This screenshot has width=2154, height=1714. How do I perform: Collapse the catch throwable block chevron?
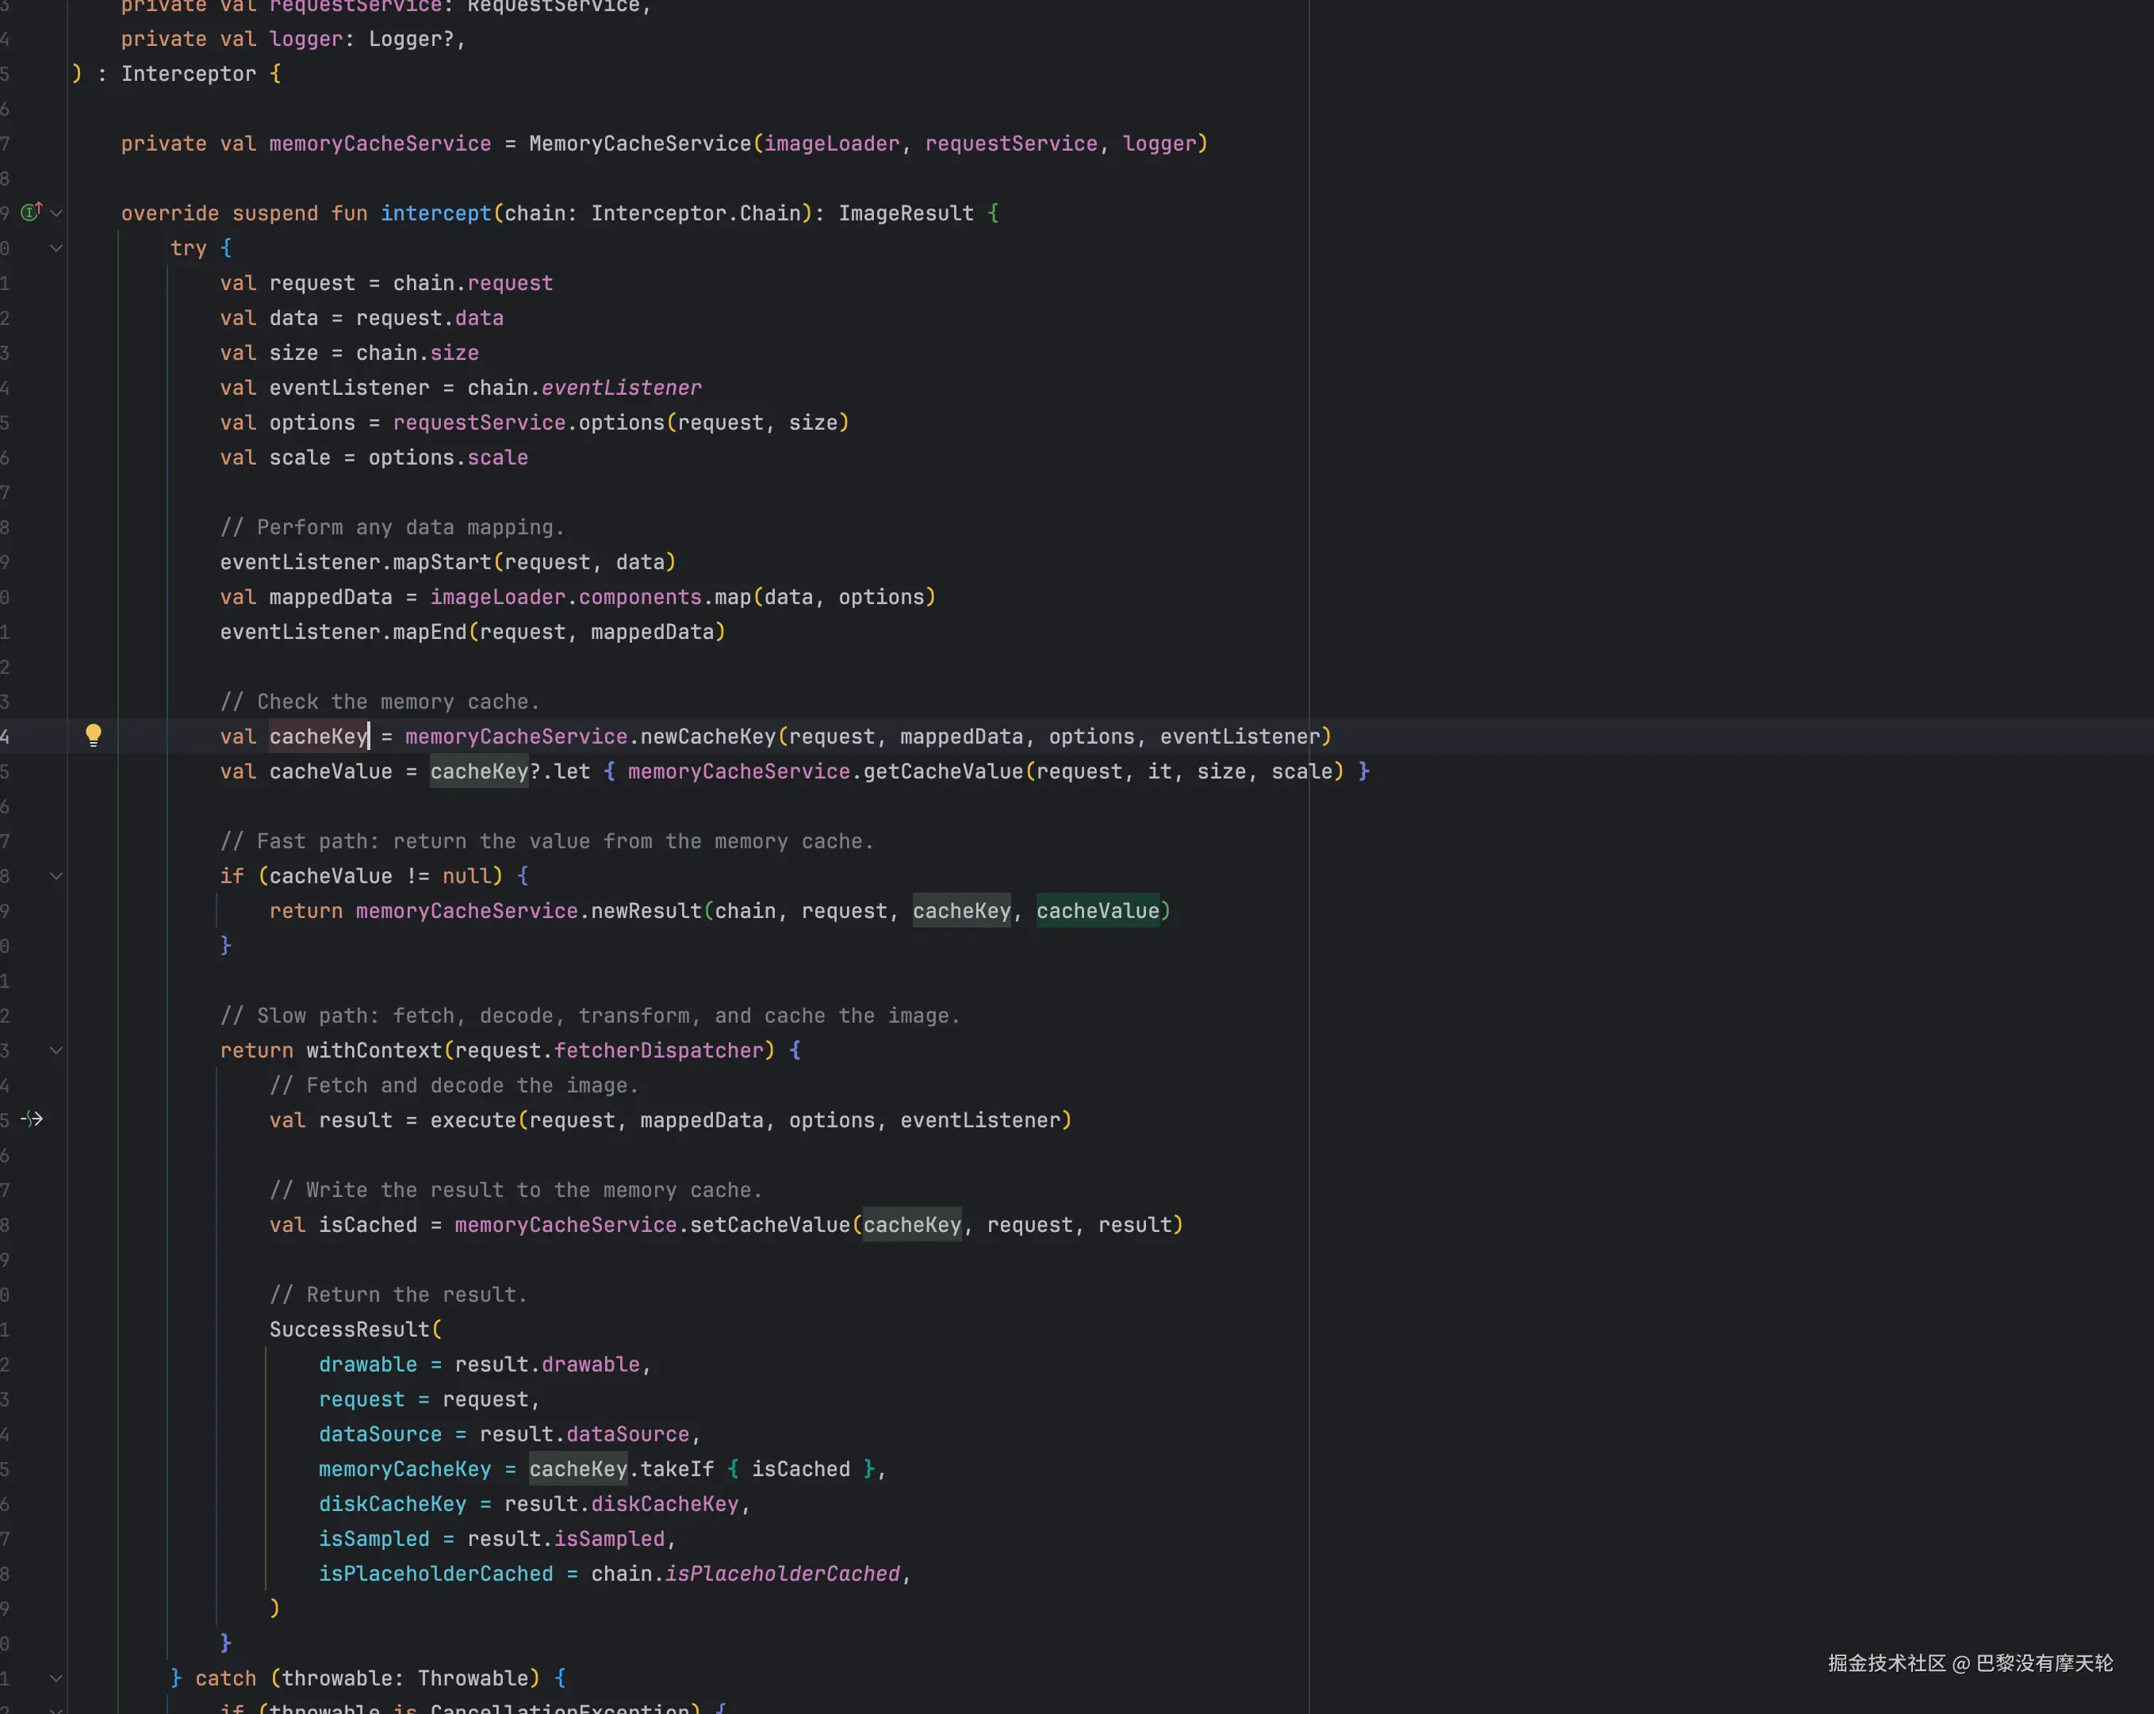57,1679
